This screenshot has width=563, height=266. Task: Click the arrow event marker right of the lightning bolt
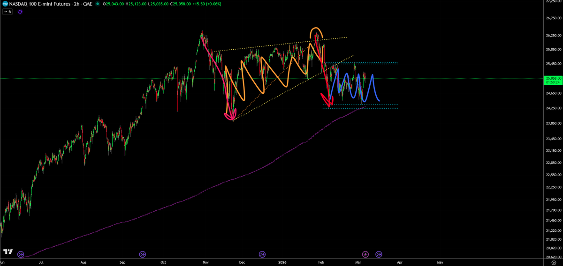[x=379, y=254]
